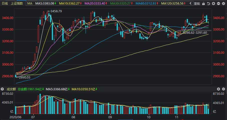Collapse MA legend with the left chevron
The height and width of the screenshot is (120, 227).
tap(190, 3)
